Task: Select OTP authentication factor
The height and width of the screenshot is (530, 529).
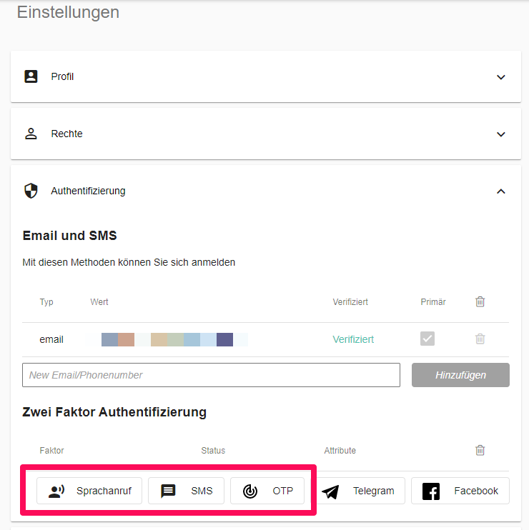Action: tap(267, 491)
